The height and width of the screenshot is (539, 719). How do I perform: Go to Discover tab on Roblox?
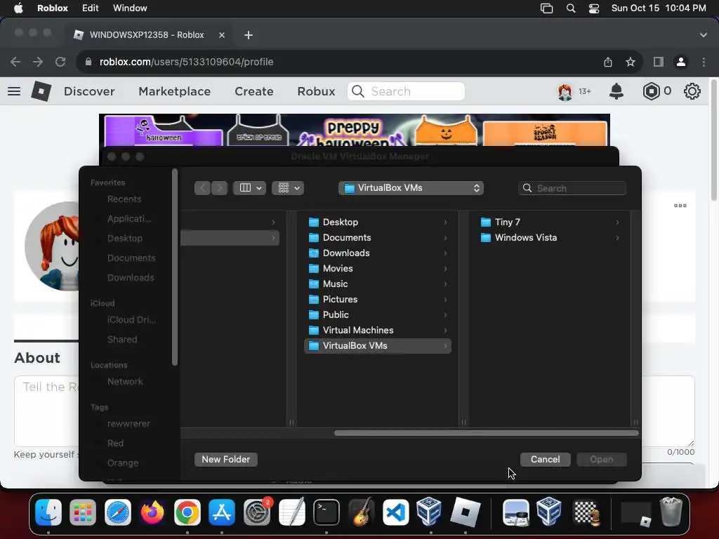pos(89,91)
